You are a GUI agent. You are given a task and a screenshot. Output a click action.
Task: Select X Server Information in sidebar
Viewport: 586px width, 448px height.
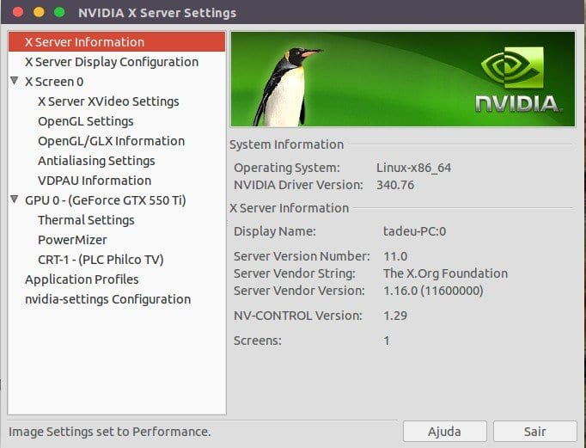tap(117, 42)
